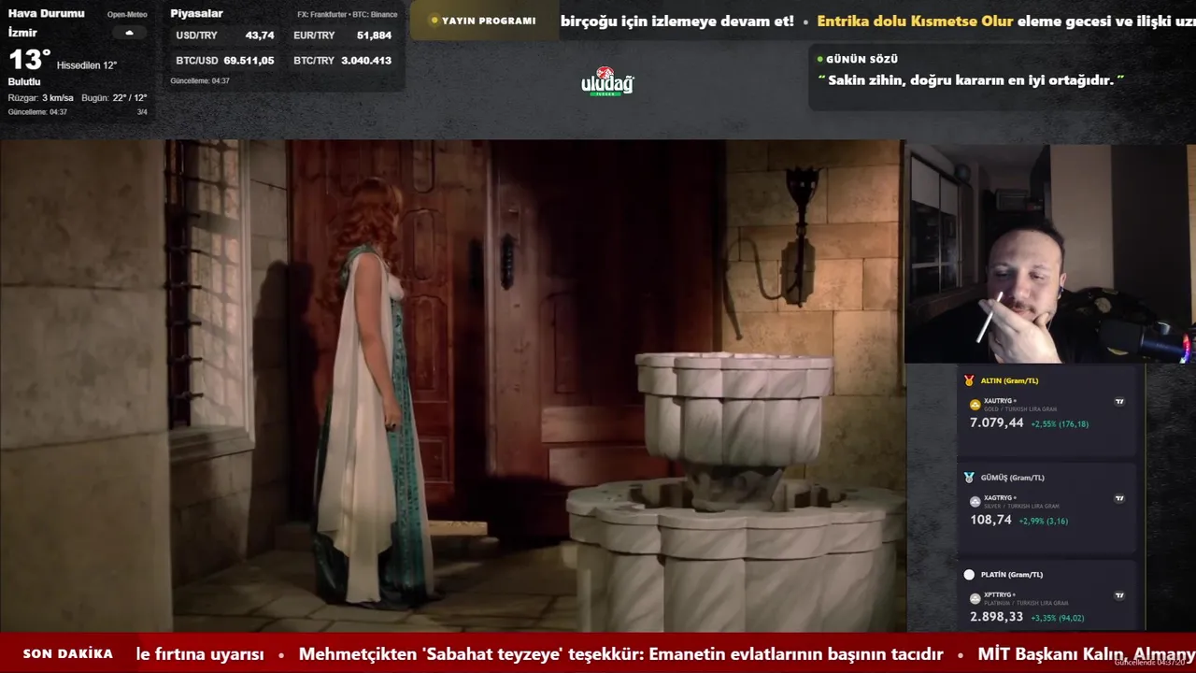Screen dimensions: 1196x673
Task: Click the XAUTRYG gold symbol icon
Action: click(x=975, y=405)
